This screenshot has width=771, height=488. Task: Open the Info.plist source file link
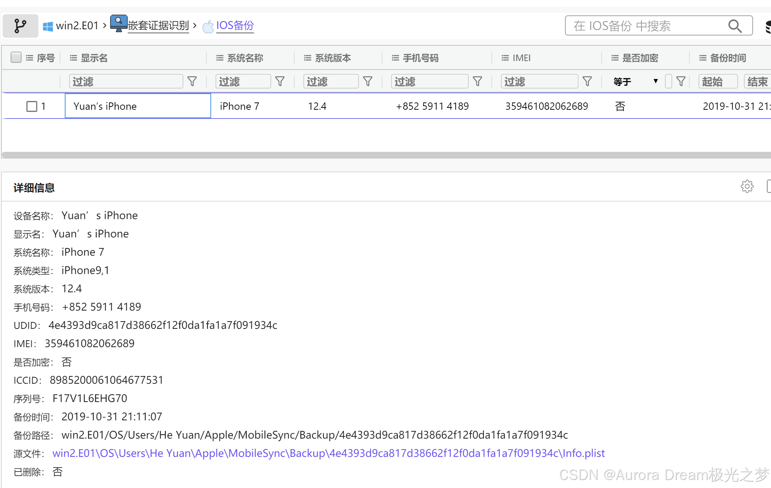[328, 453]
